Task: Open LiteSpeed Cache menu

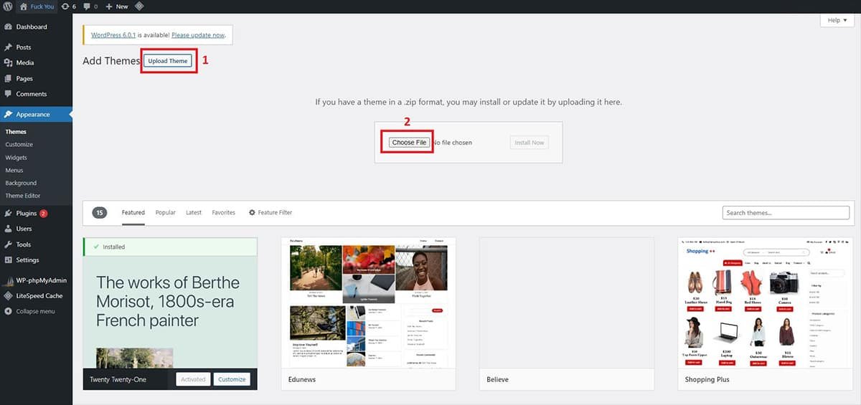Action: point(39,296)
